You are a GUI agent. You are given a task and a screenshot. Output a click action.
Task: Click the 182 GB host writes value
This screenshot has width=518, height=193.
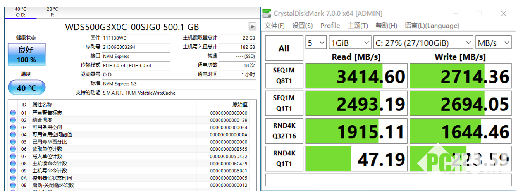coord(237,47)
